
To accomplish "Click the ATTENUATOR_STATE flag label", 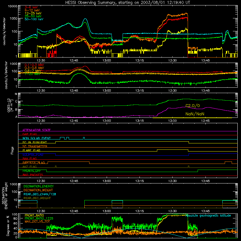I will click(x=36, y=130).
